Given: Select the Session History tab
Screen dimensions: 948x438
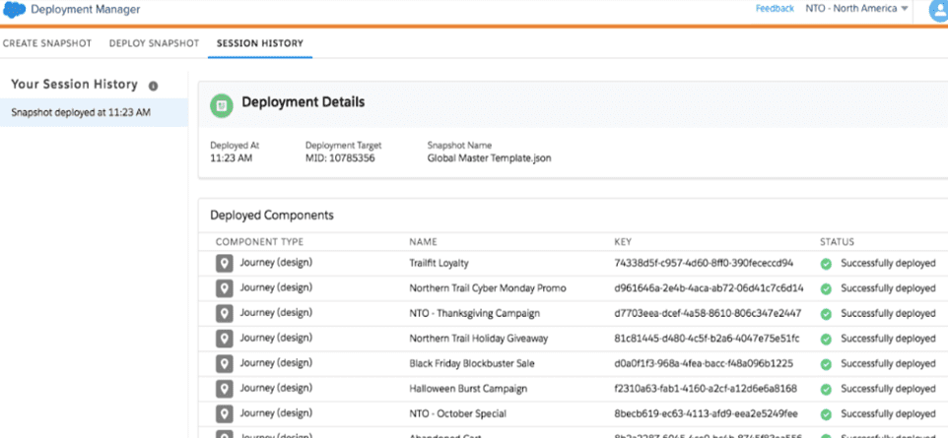Looking at the screenshot, I should pyautogui.click(x=260, y=43).
